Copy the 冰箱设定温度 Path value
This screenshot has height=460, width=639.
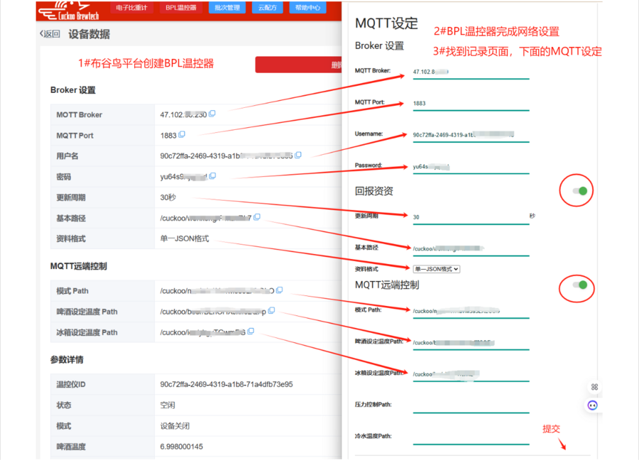pyautogui.click(x=251, y=332)
